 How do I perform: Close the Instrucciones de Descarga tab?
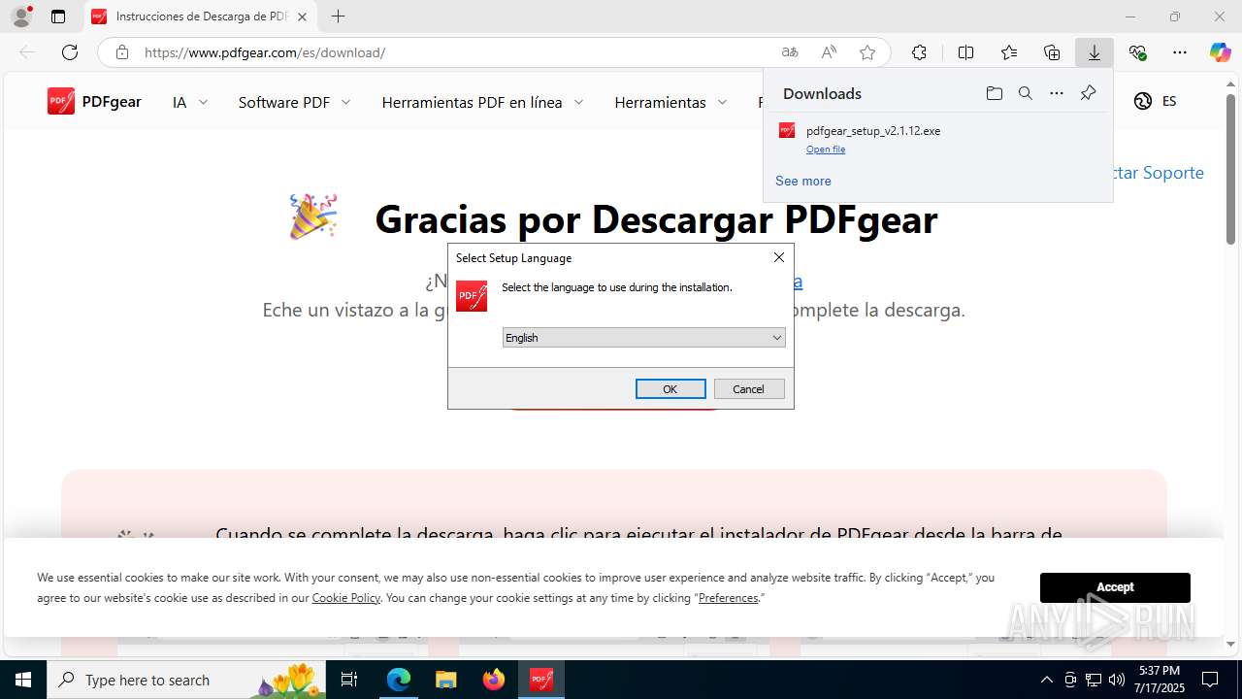(x=302, y=17)
